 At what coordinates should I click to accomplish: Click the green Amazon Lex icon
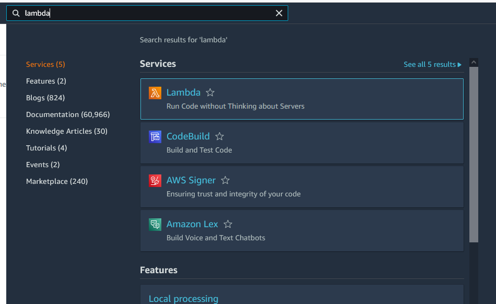coord(155,225)
